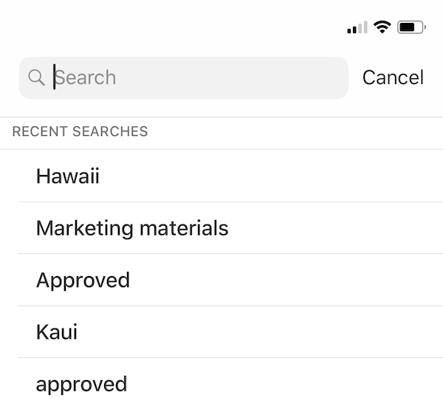443x409 pixels.
Task: Tap the empty status bar area
Action: [x=170, y=27]
